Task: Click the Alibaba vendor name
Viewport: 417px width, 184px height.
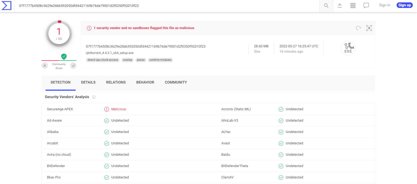Action: 53,132
